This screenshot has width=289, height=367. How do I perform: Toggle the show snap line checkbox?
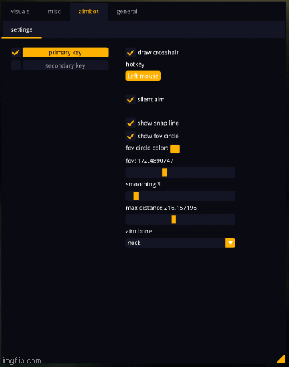[131, 123]
